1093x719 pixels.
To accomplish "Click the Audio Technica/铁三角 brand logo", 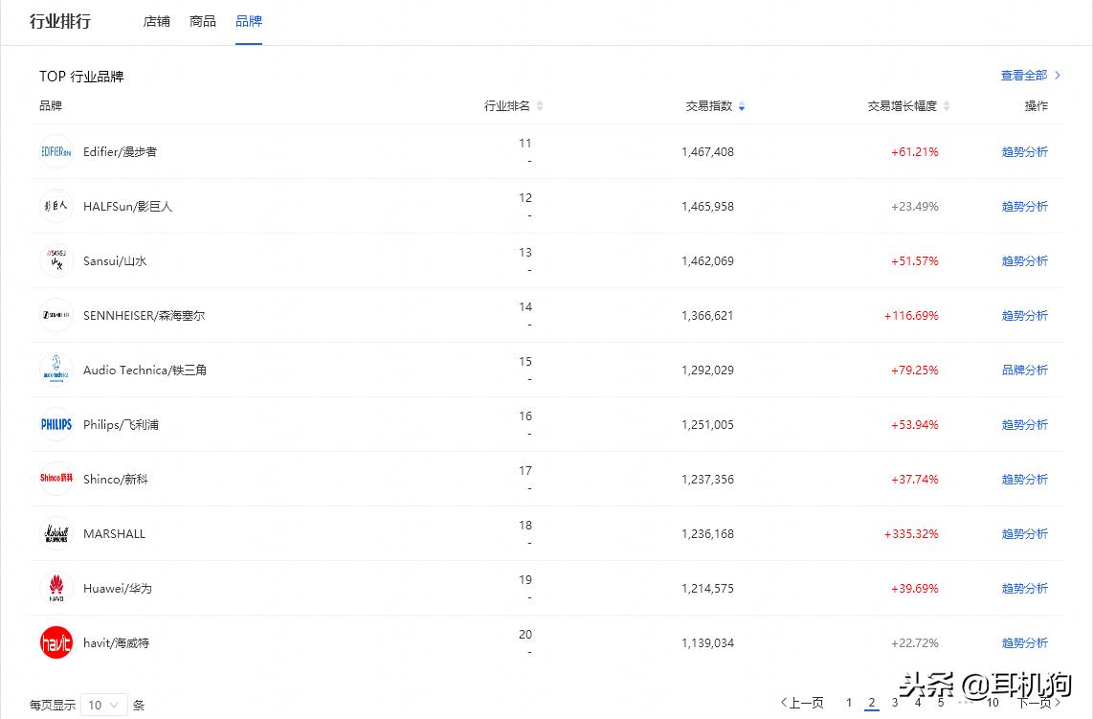I will [56, 370].
